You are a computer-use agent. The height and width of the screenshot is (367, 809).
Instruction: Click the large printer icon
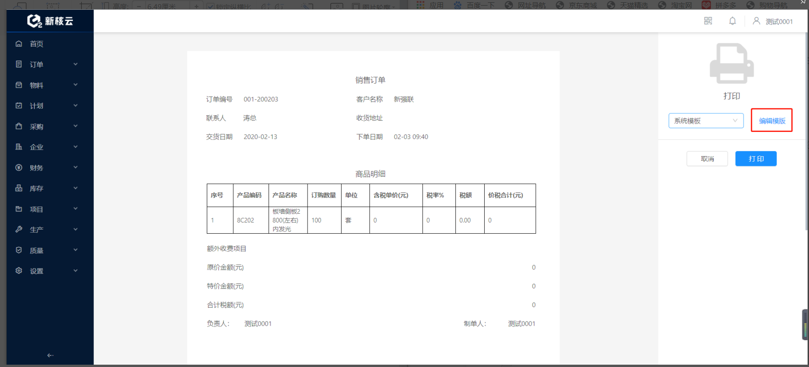coord(732,63)
